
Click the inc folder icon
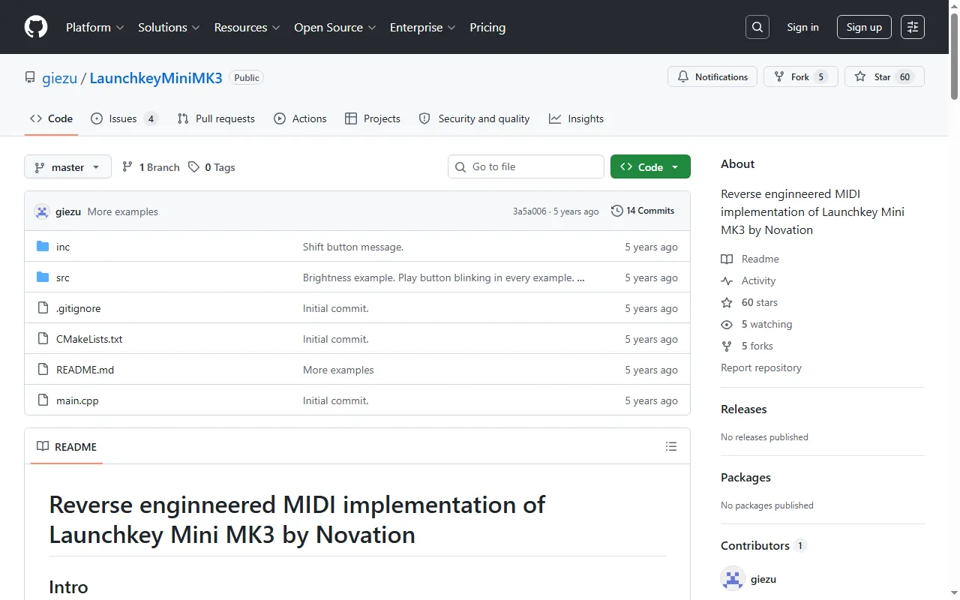click(43, 247)
